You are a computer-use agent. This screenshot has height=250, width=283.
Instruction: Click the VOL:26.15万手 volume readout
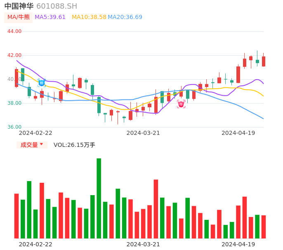coord(74,145)
